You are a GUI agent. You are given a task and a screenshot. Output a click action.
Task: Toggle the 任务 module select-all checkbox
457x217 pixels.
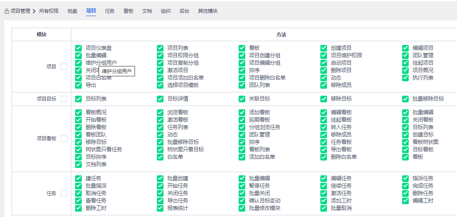[x=64, y=193]
